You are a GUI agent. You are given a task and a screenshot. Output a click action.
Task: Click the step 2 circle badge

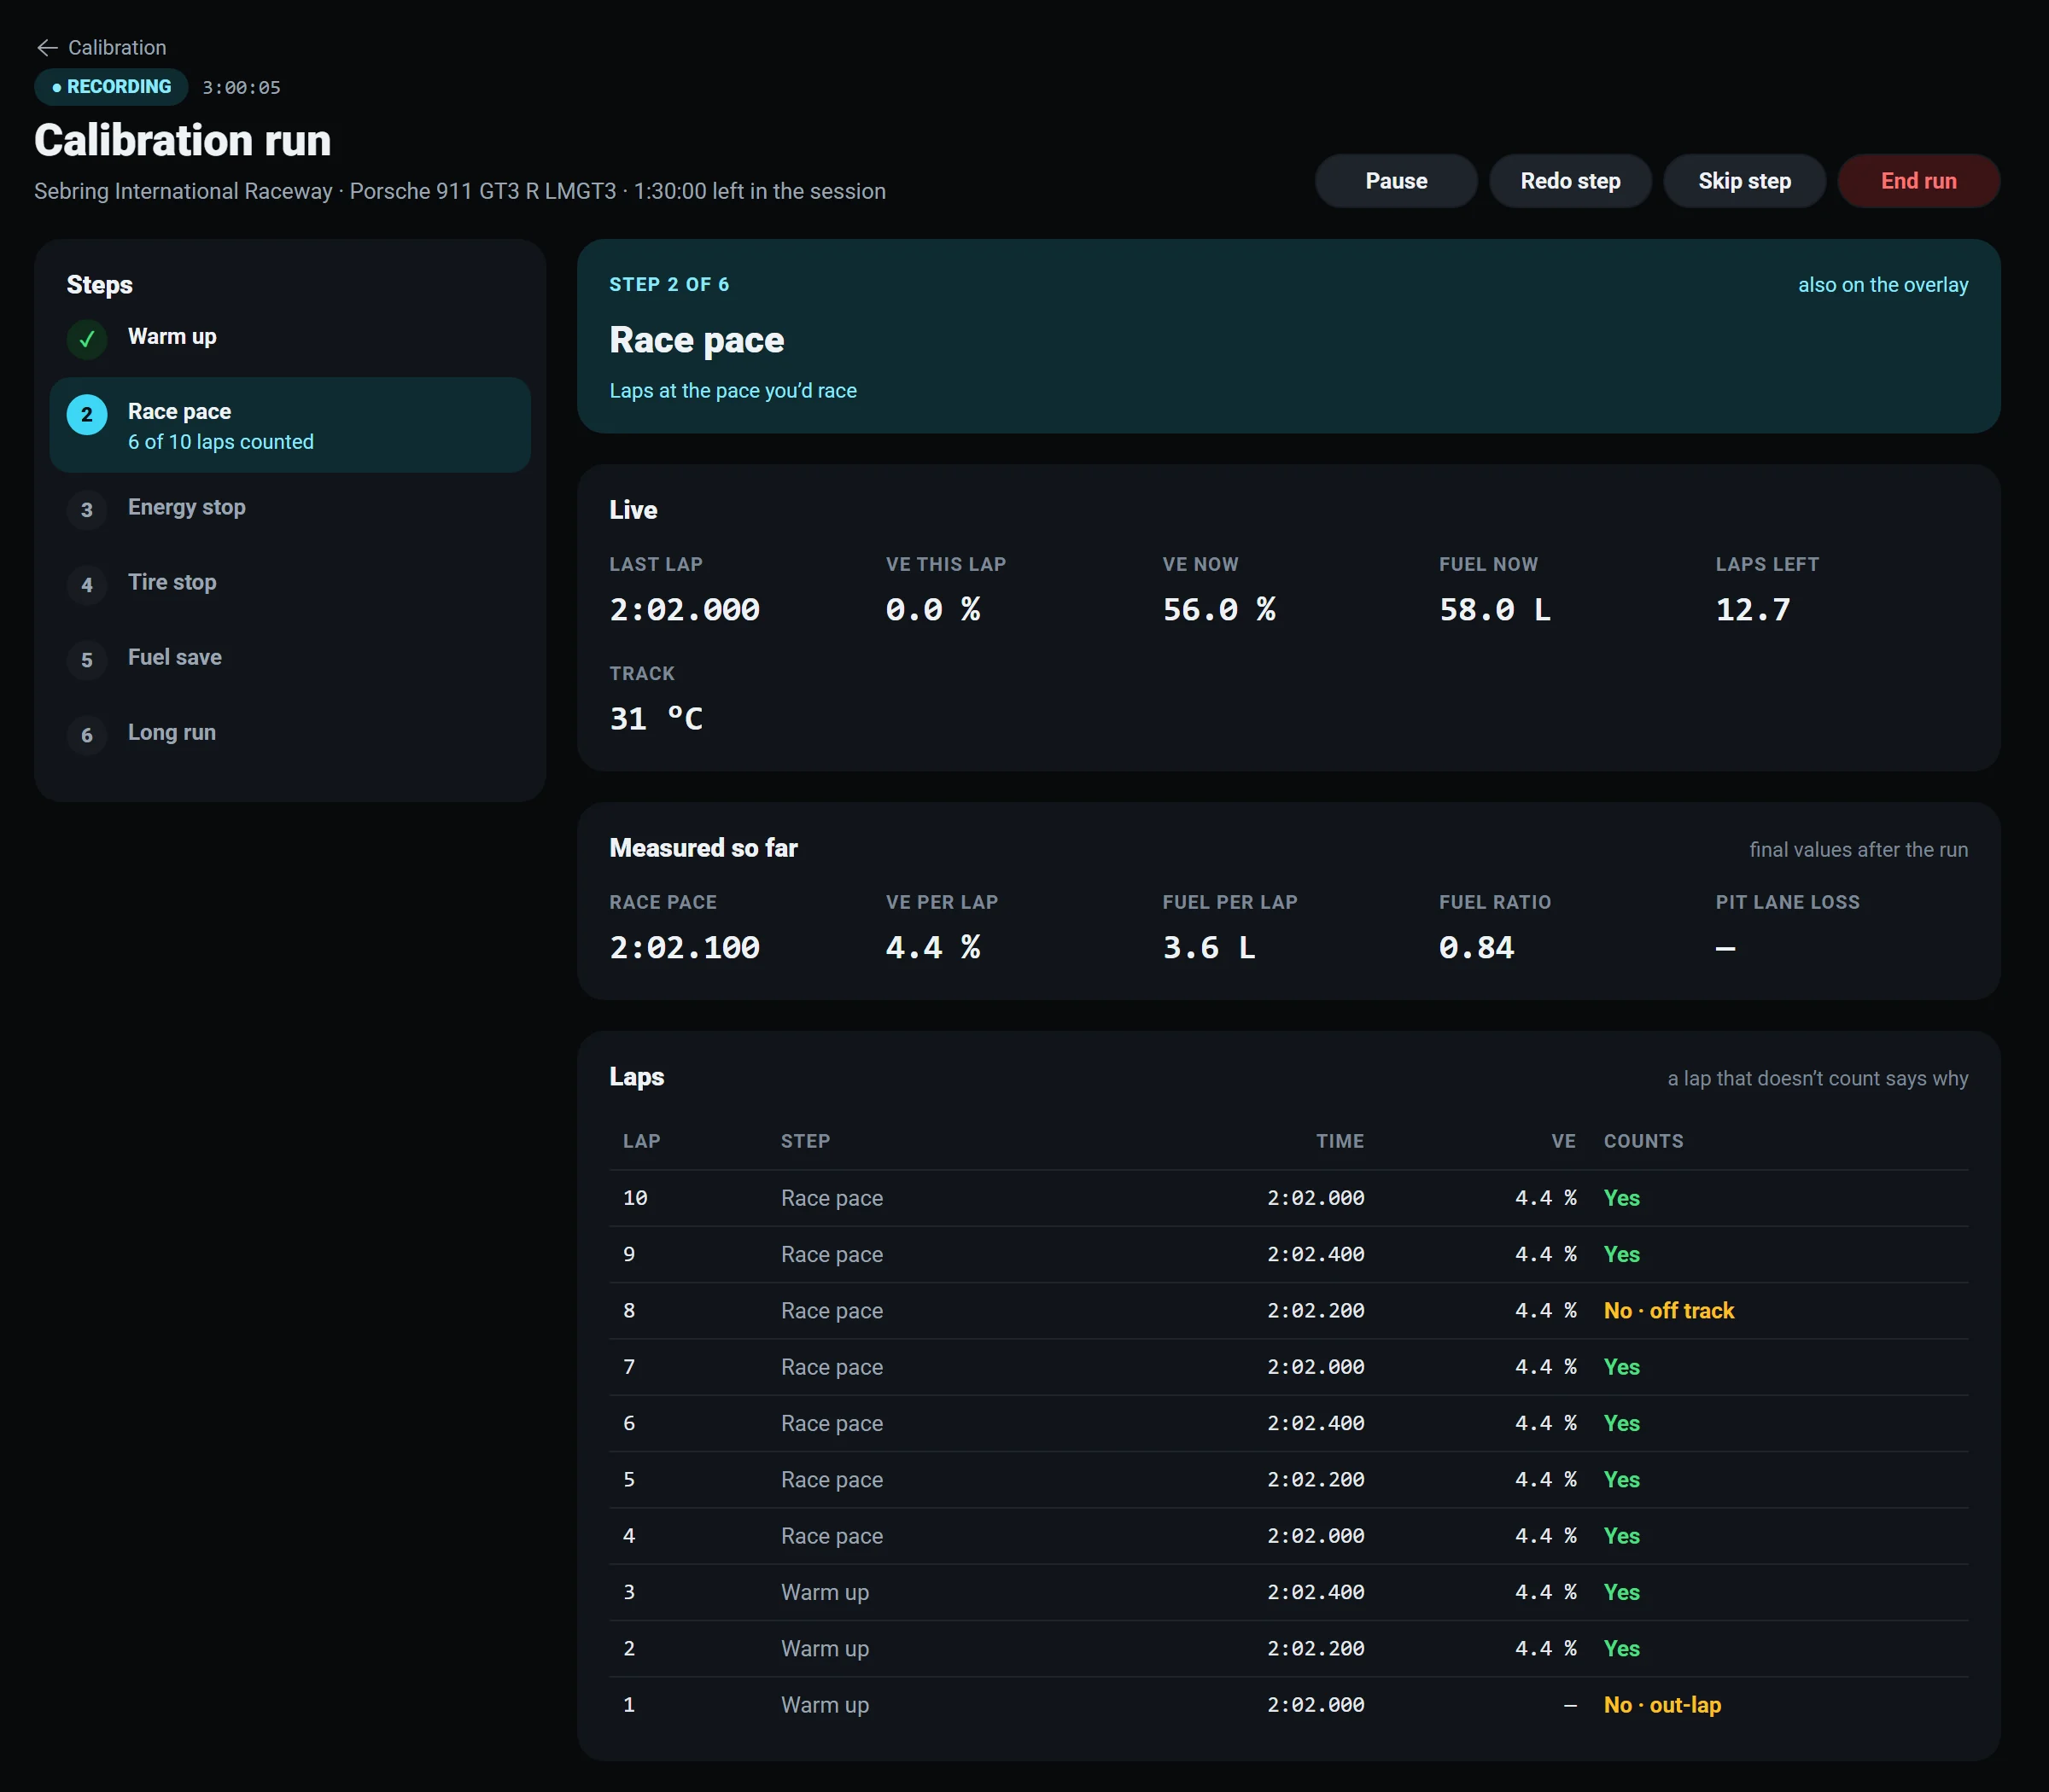[x=87, y=414]
